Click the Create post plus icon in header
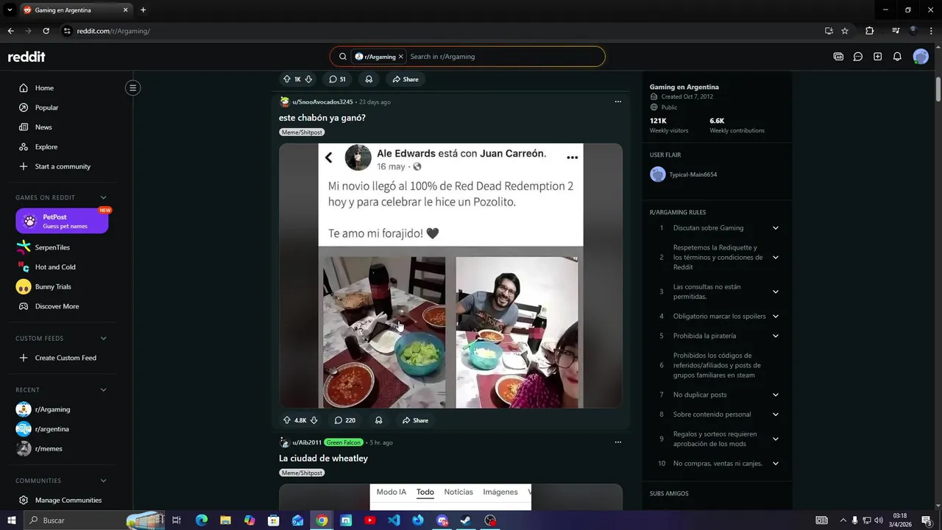Screen dimensions: 942x530 pos(877,57)
